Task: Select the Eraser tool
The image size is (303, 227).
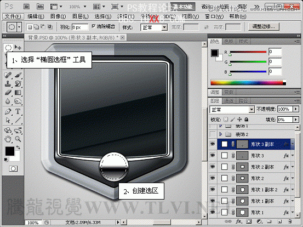Action: 8,93
